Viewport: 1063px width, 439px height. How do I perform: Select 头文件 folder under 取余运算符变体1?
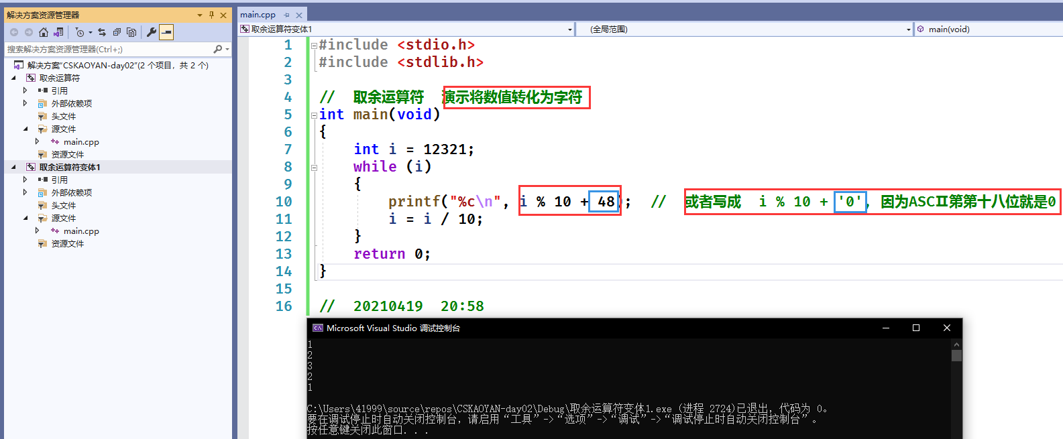pos(63,205)
